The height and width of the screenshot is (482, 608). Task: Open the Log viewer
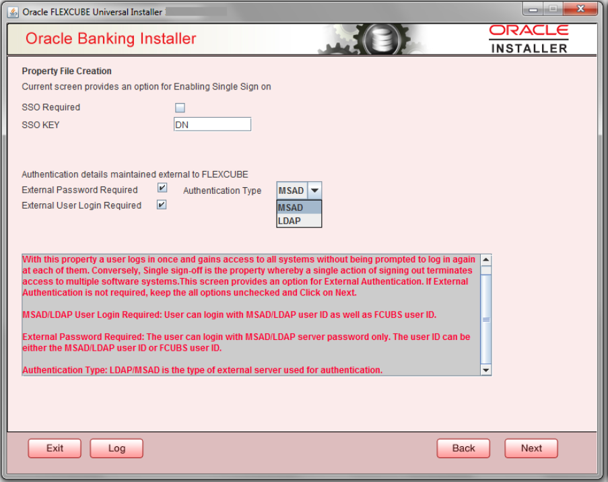(x=116, y=448)
